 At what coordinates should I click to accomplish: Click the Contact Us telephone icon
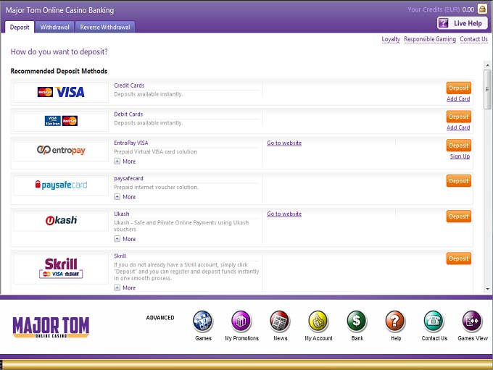tap(434, 321)
